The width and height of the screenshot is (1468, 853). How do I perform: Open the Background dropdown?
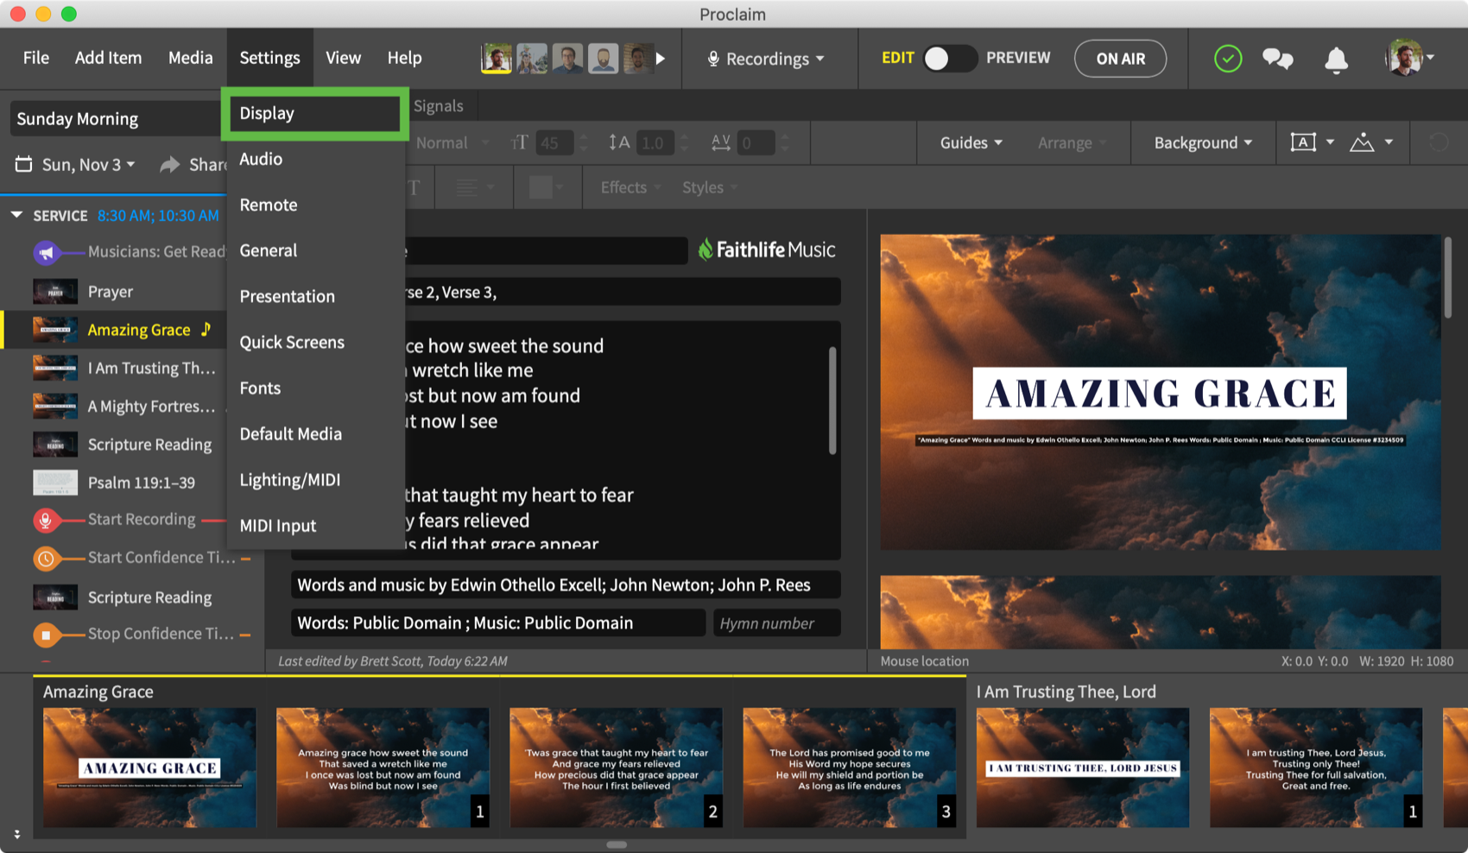coord(1203,142)
